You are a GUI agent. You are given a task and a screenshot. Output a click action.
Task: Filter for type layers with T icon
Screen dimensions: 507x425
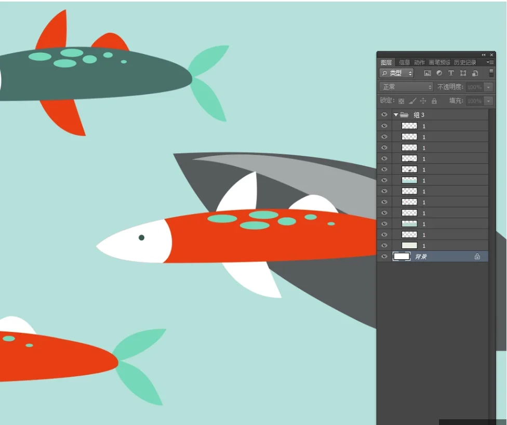pyautogui.click(x=451, y=73)
